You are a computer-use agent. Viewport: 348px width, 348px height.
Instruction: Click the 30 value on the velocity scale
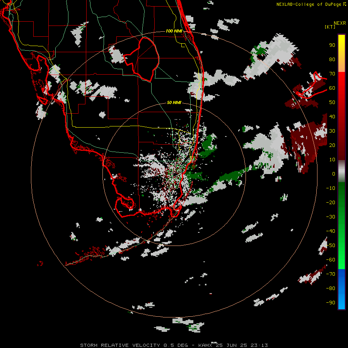tap(332, 131)
